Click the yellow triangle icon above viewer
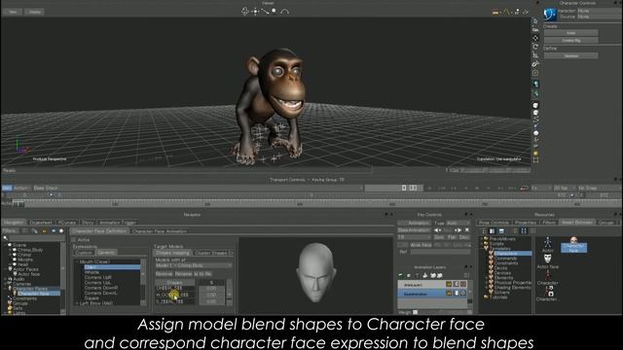Image resolution: width=623 pixels, height=350 pixels. point(506,12)
